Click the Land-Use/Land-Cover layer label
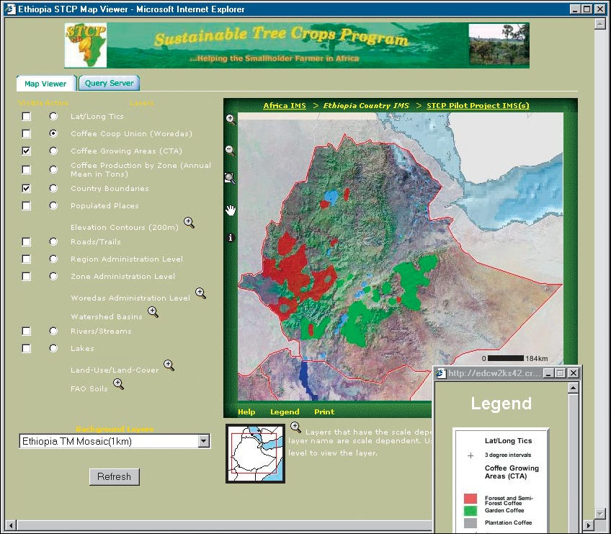This screenshot has height=534, width=611. pos(115,370)
